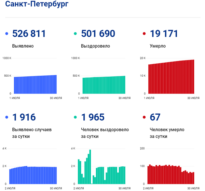
Task: Click the blue dot beside 526 811
Action: click(x=7, y=34)
